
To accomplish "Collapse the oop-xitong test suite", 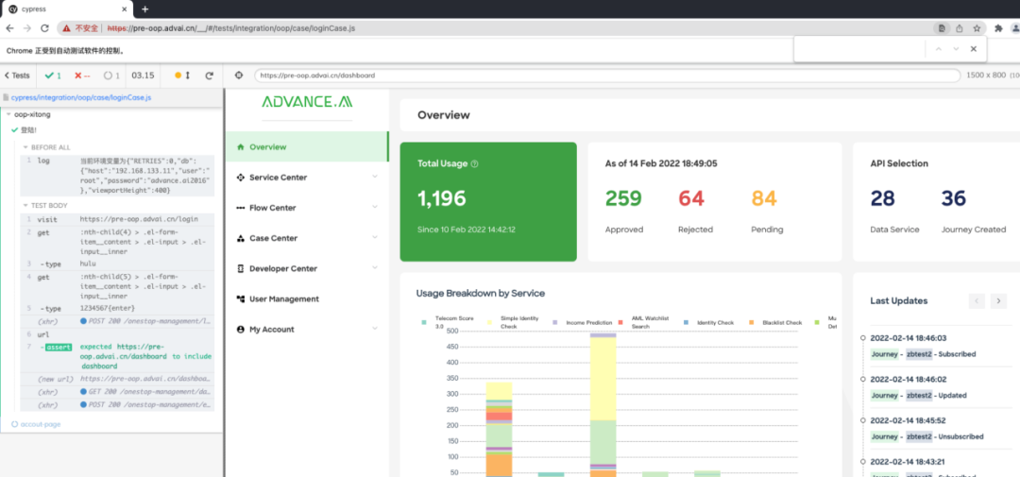I will pos(32,114).
